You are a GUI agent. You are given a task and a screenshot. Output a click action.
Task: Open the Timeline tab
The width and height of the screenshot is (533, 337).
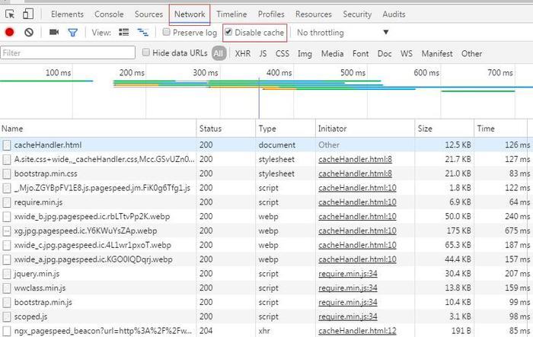click(231, 14)
